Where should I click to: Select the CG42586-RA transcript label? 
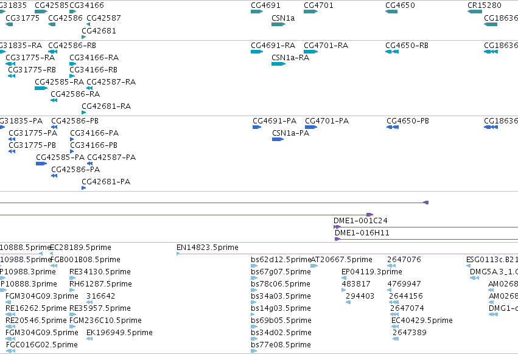(x=75, y=94)
